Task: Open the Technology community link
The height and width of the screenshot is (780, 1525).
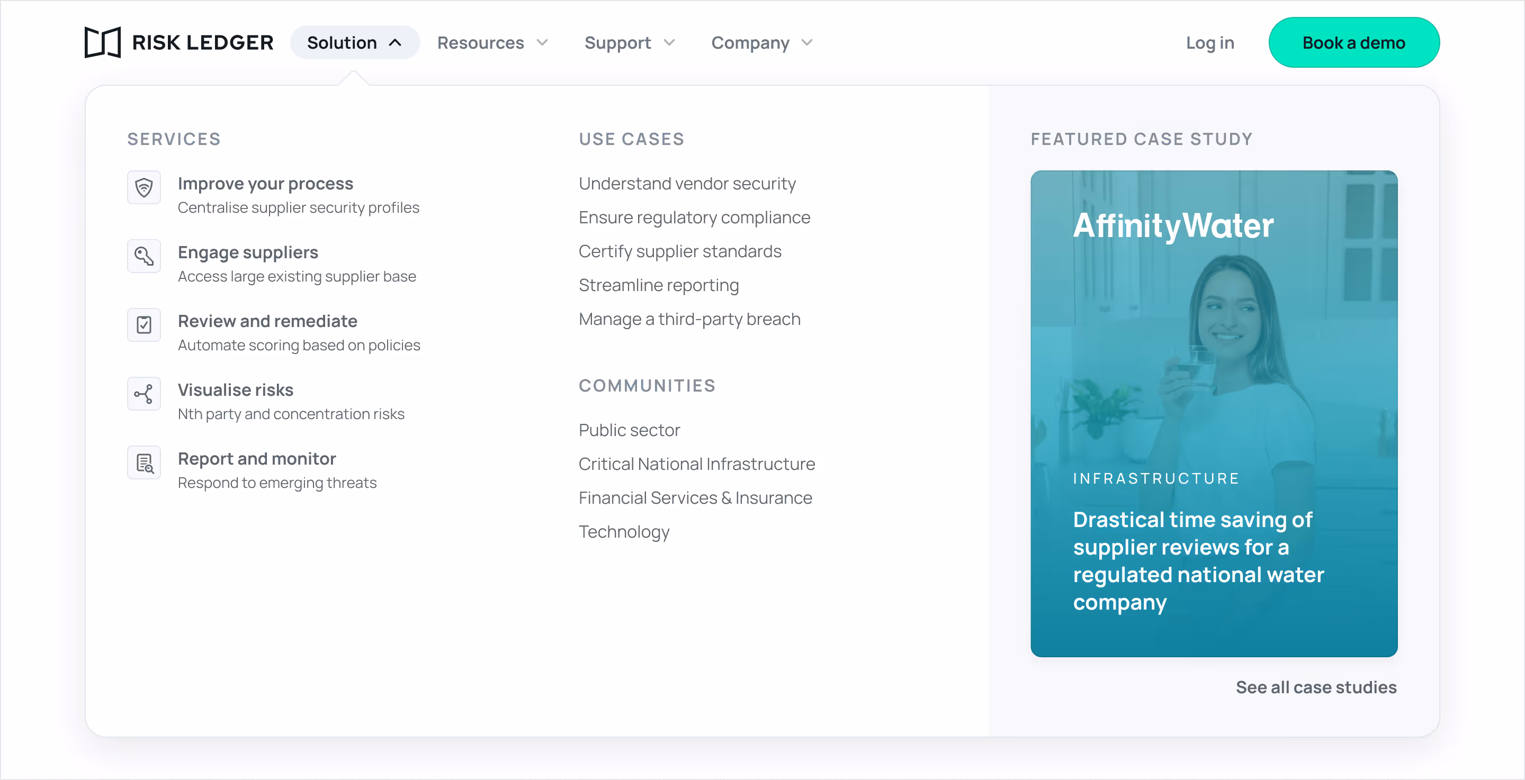Action: click(624, 531)
